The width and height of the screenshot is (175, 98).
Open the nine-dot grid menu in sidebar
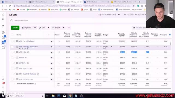(x=3, y=19)
